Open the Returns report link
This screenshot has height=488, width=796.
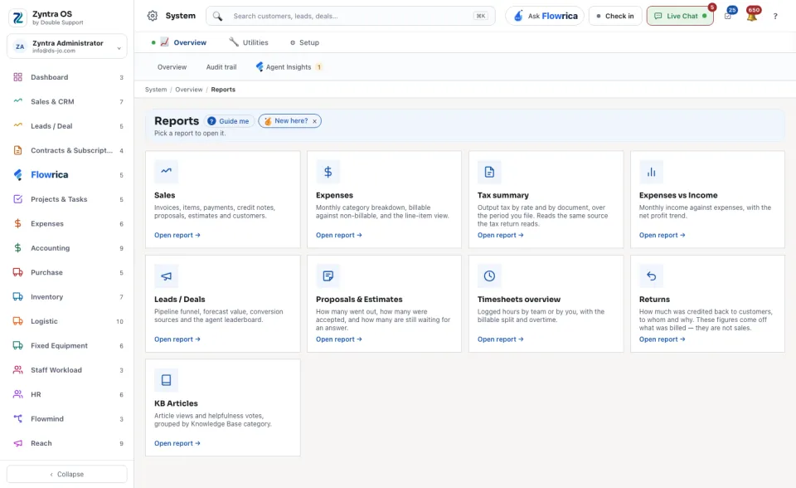(662, 339)
